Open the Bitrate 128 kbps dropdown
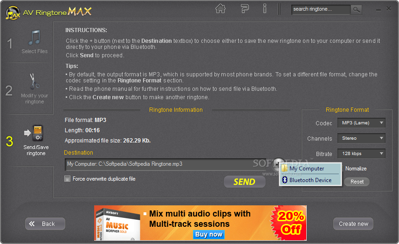This screenshot has height=244, width=399. [x=361, y=154]
